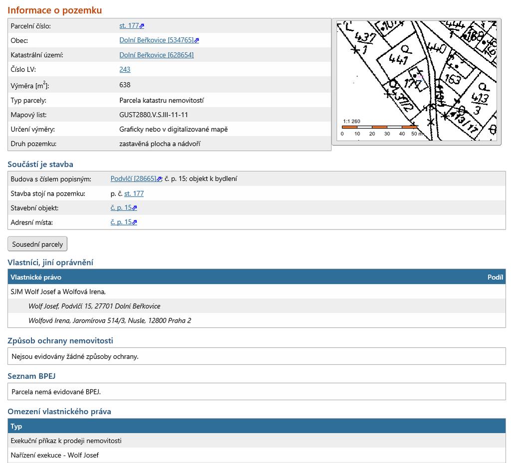Click Typ parcely value Parcela katastru nemovitostí
Screen dimensions: 511x463
pos(161,100)
